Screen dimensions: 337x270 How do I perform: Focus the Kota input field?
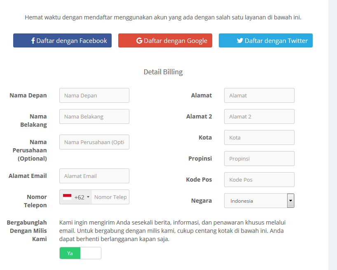[x=259, y=137]
